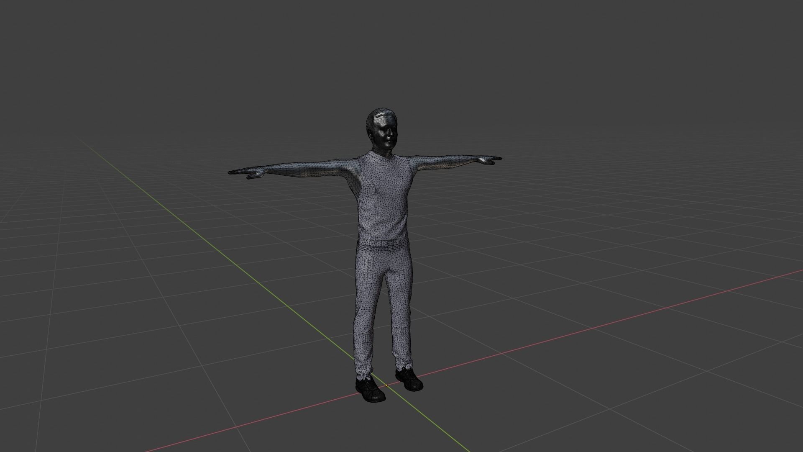Click the orange origin dot between the shoes
Viewport: 803px width, 452px height.
click(386, 385)
